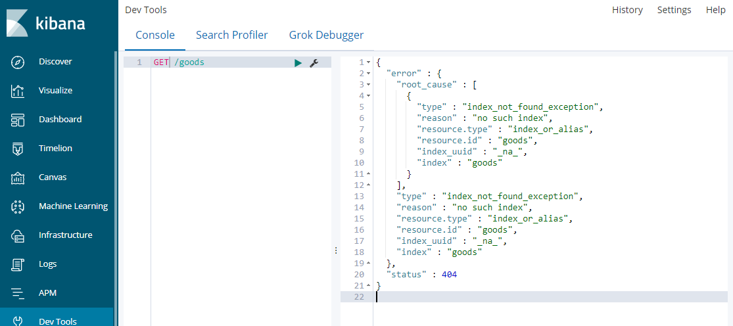Image resolution: width=733 pixels, height=326 pixels.
Task: Collapse the "root_cause" array at line 3
Action: (368, 85)
